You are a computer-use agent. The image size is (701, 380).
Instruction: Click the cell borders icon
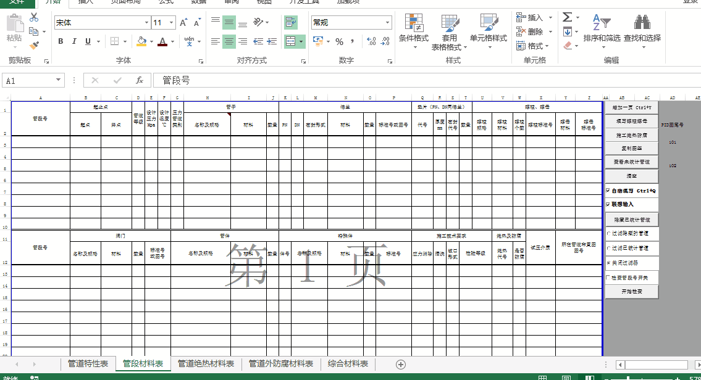click(114, 41)
